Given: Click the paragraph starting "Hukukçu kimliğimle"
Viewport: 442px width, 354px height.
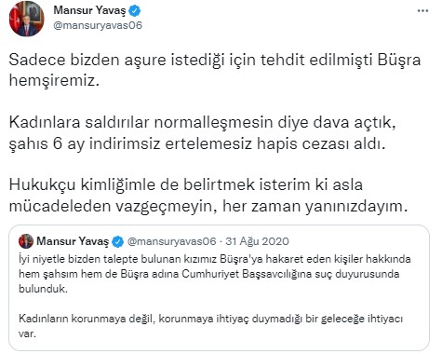Looking at the screenshot, I should [208, 196].
